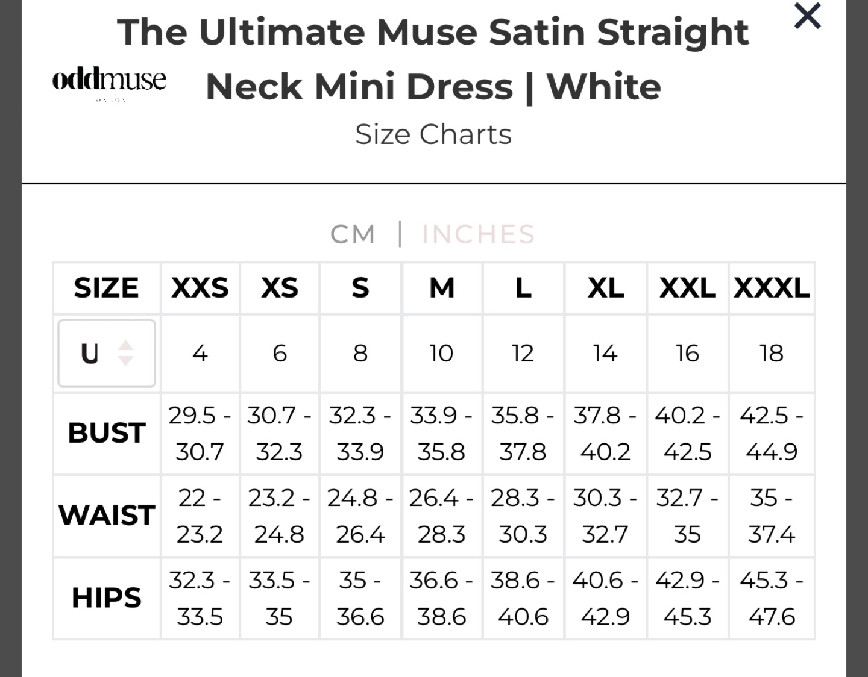Click the XXL size column header
868x677 pixels.
(687, 288)
